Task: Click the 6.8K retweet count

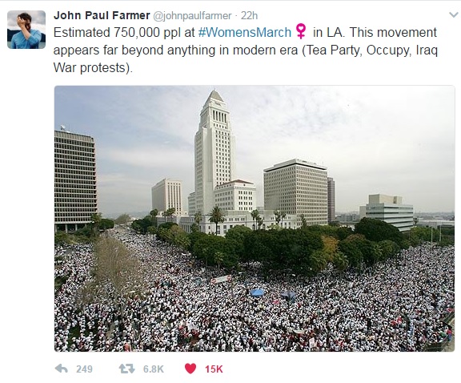Action: tap(153, 369)
